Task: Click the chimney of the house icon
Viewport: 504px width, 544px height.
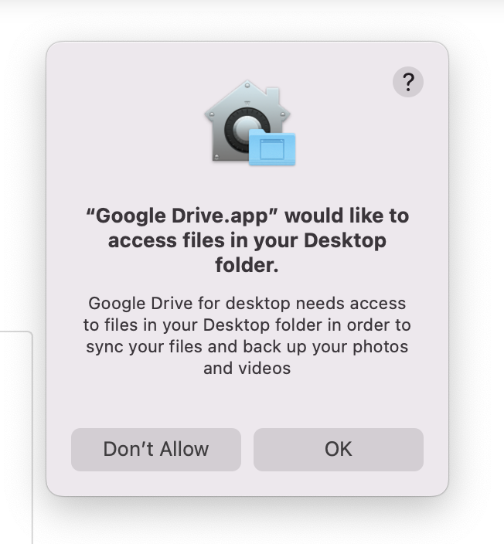Action: tap(273, 93)
